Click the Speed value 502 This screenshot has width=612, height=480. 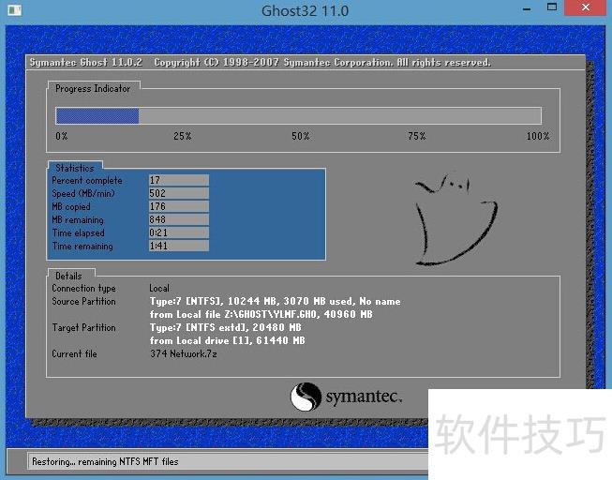coord(179,193)
